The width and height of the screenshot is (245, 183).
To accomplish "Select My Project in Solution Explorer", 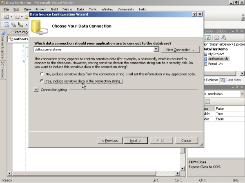I will tap(216, 54).
